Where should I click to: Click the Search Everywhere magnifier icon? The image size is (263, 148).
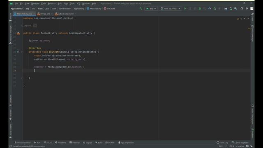[x=242, y=8]
